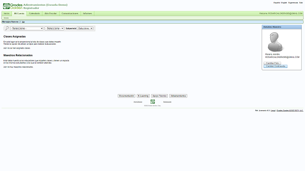Go to the Comunicaciones tab
This screenshot has height=171, width=305.
coord(70,14)
